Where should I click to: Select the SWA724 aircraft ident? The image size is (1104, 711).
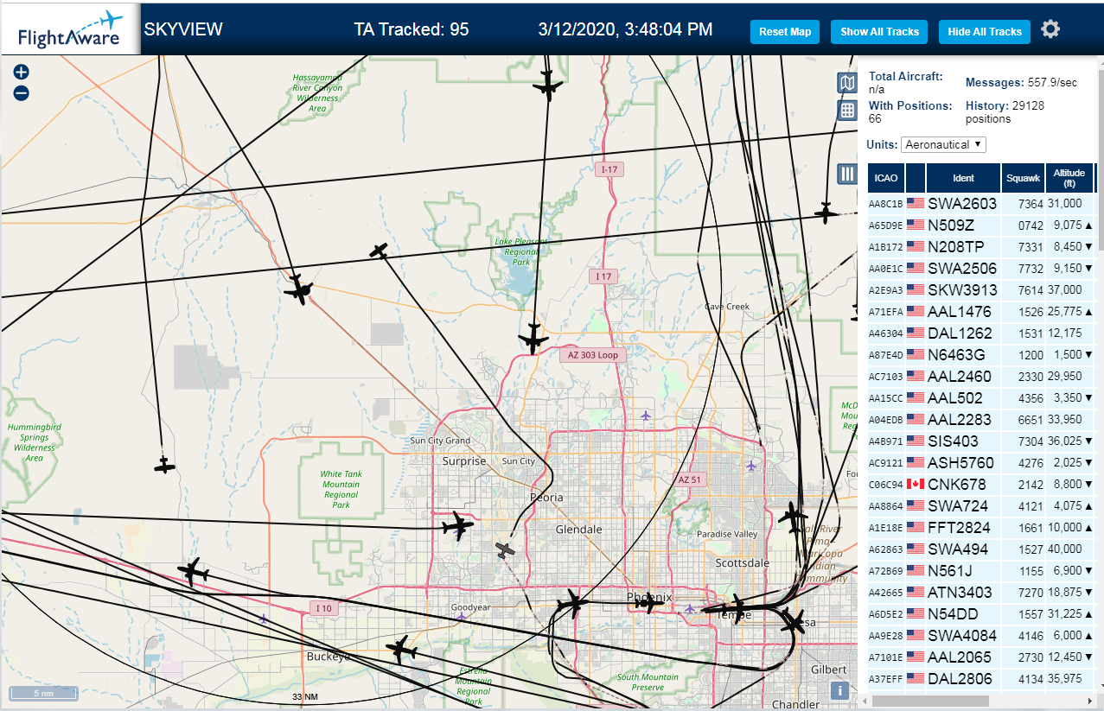click(x=957, y=506)
